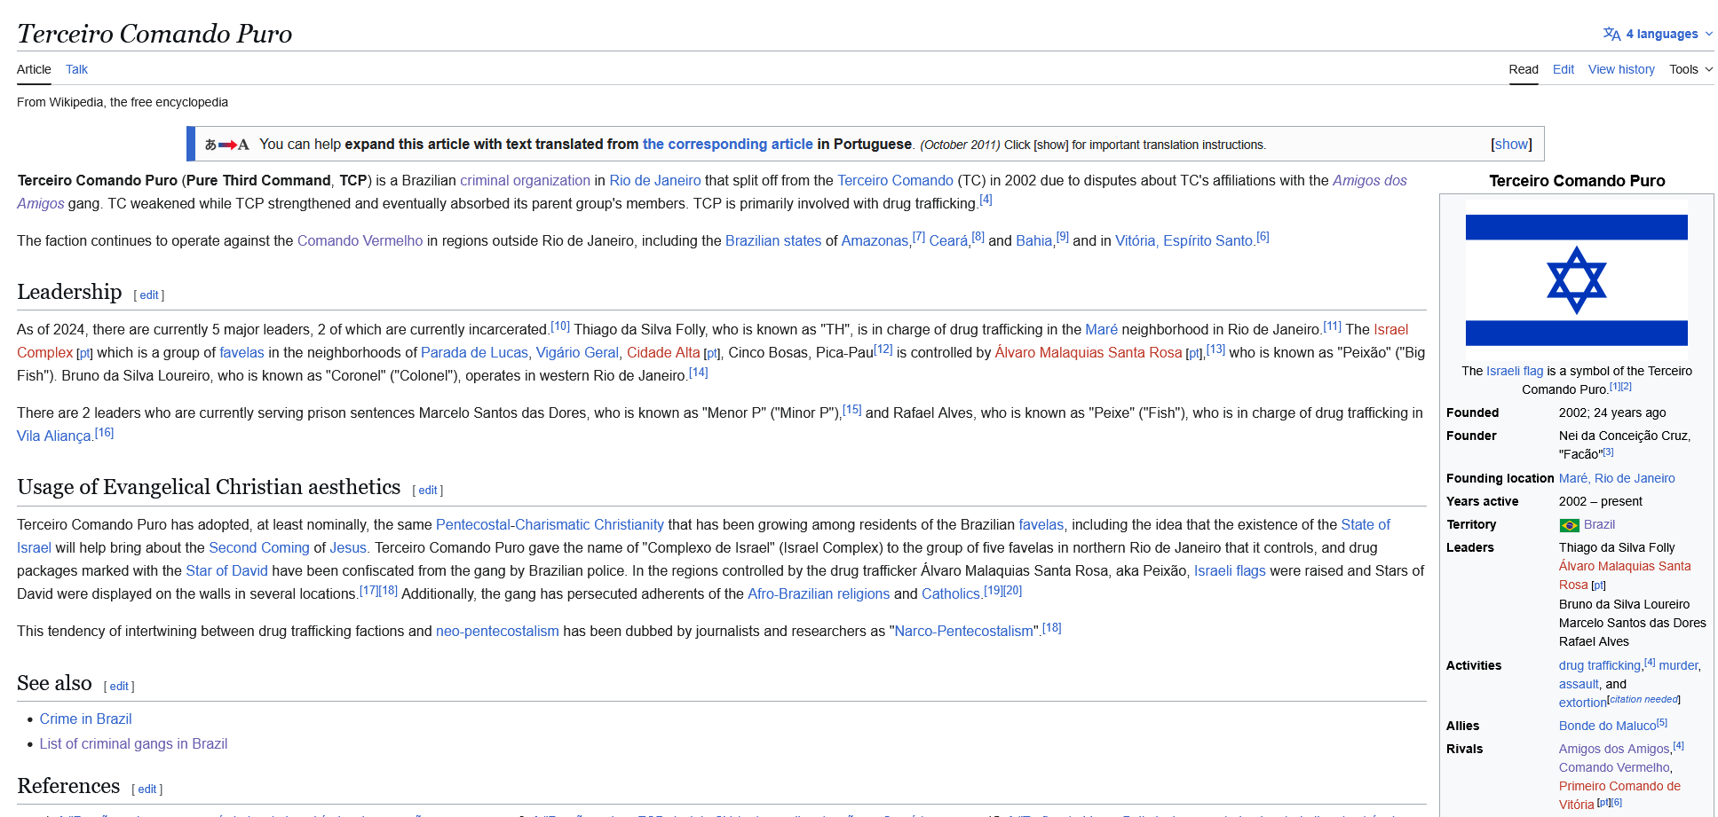
Task: Open the Catholics link
Action: tap(951, 594)
